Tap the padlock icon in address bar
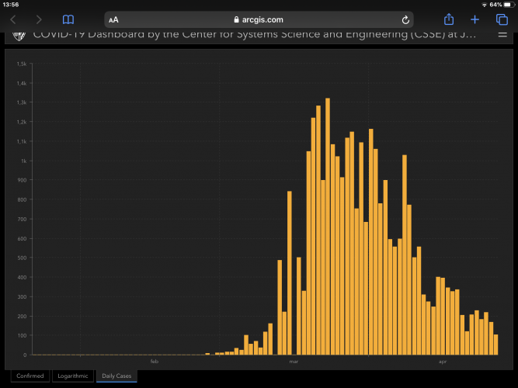 237,19
